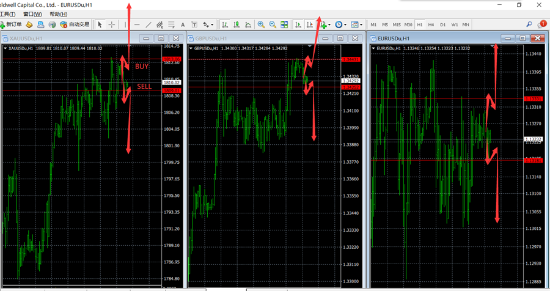Toggle the auto scroll chart button
The height and width of the screenshot is (291, 550).
tap(298, 24)
